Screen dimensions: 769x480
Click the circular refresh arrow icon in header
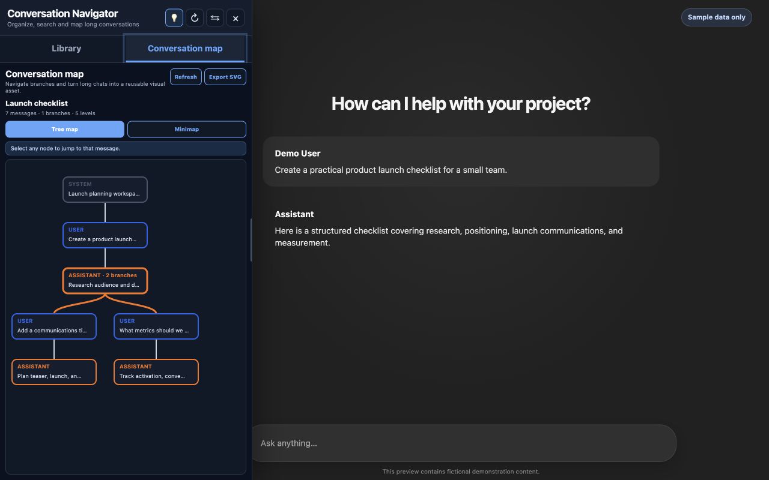click(195, 18)
